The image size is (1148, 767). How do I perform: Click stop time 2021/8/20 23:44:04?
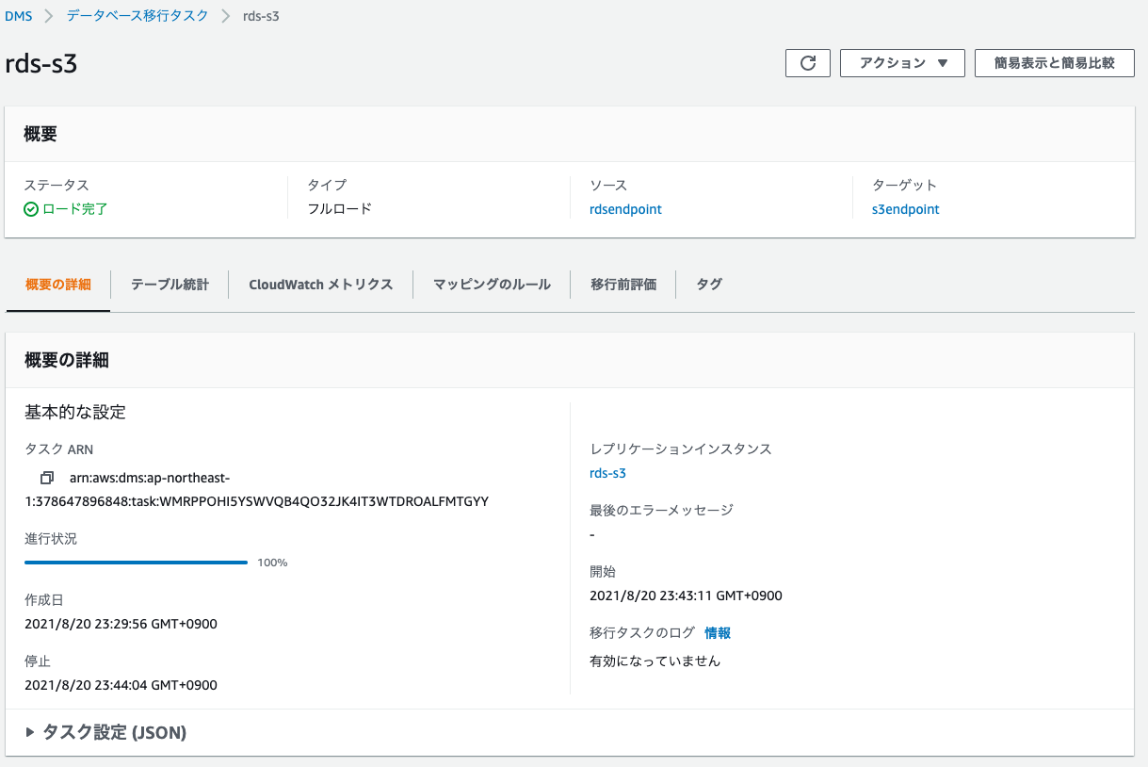pos(121,685)
